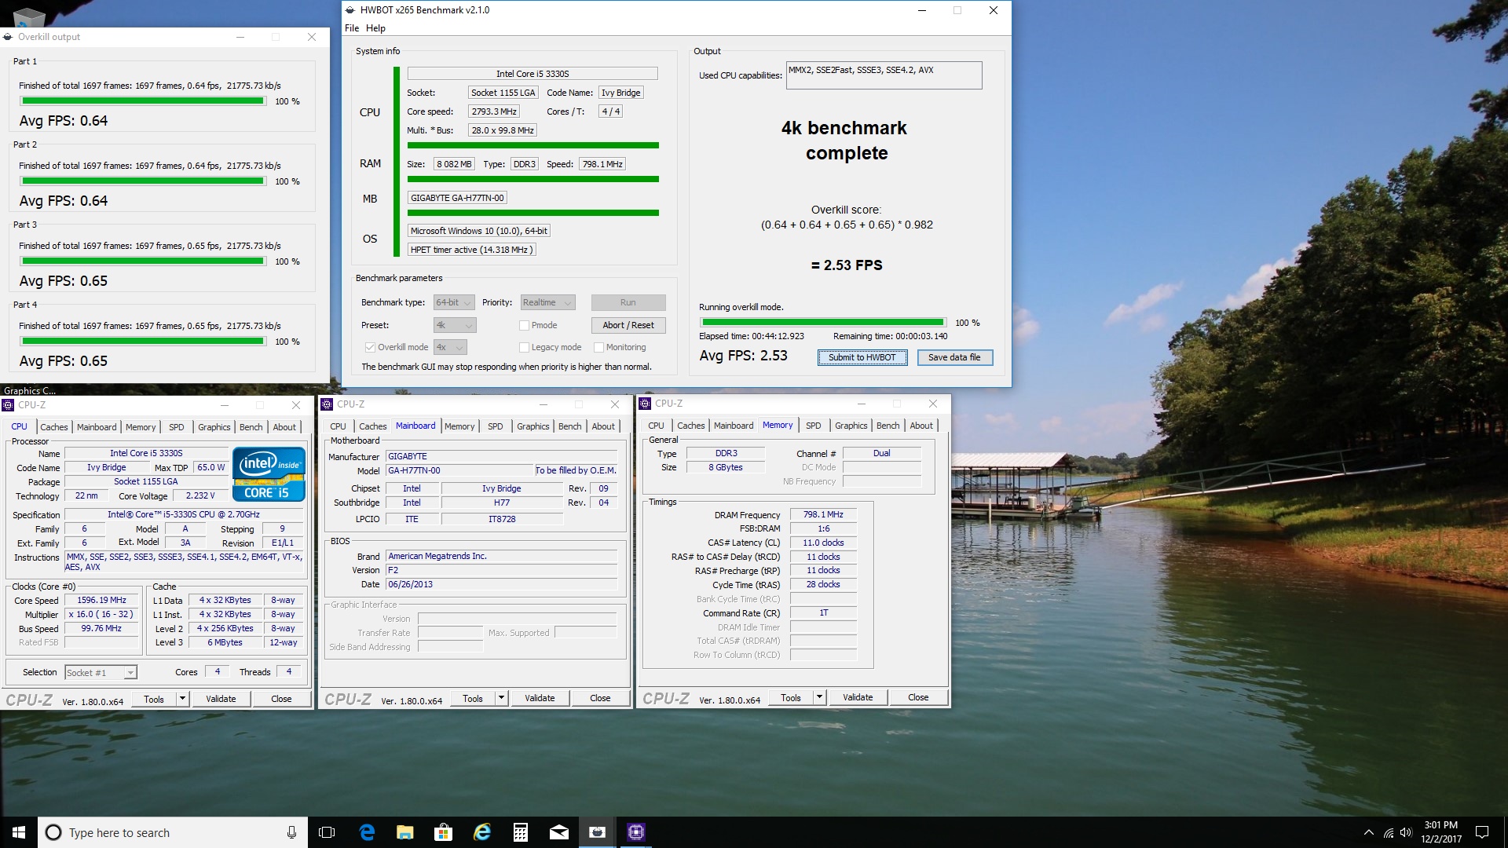This screenshot has height=848, width=1508.
Task: Click title icon of CPU-Z Mainboard window
Action: click(327, 404)
